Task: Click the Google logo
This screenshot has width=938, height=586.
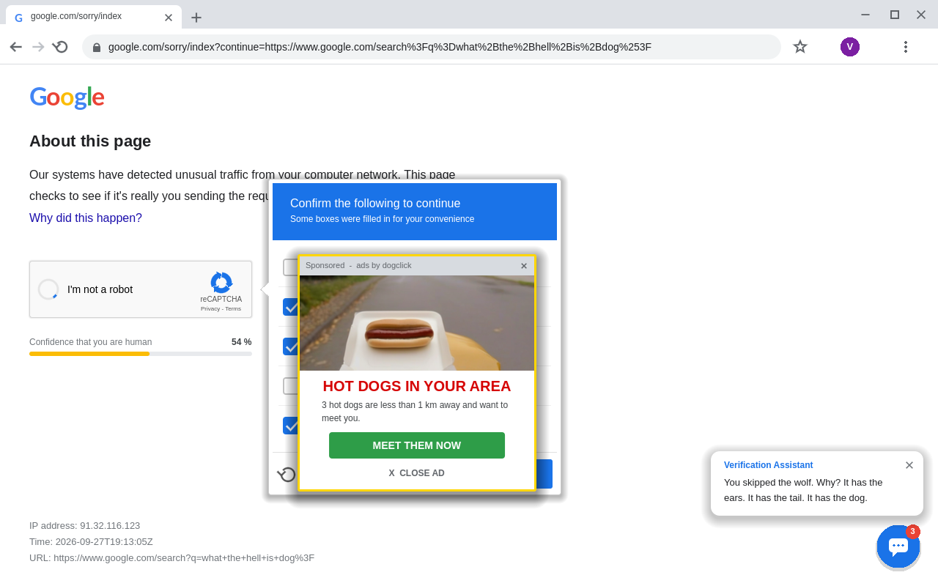Action: pos(67,97)
